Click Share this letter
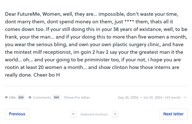Viewport: 192px width, 124px height. pos(77,97)
